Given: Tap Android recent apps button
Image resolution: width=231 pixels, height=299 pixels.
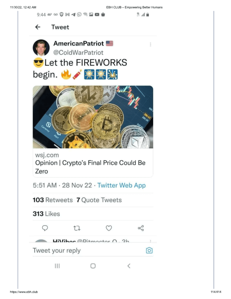Looking at the screenshot, I should pos(58,266).
